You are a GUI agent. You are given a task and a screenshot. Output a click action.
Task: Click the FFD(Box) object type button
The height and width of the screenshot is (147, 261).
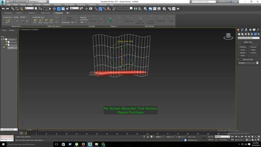(x=243, y=47)
